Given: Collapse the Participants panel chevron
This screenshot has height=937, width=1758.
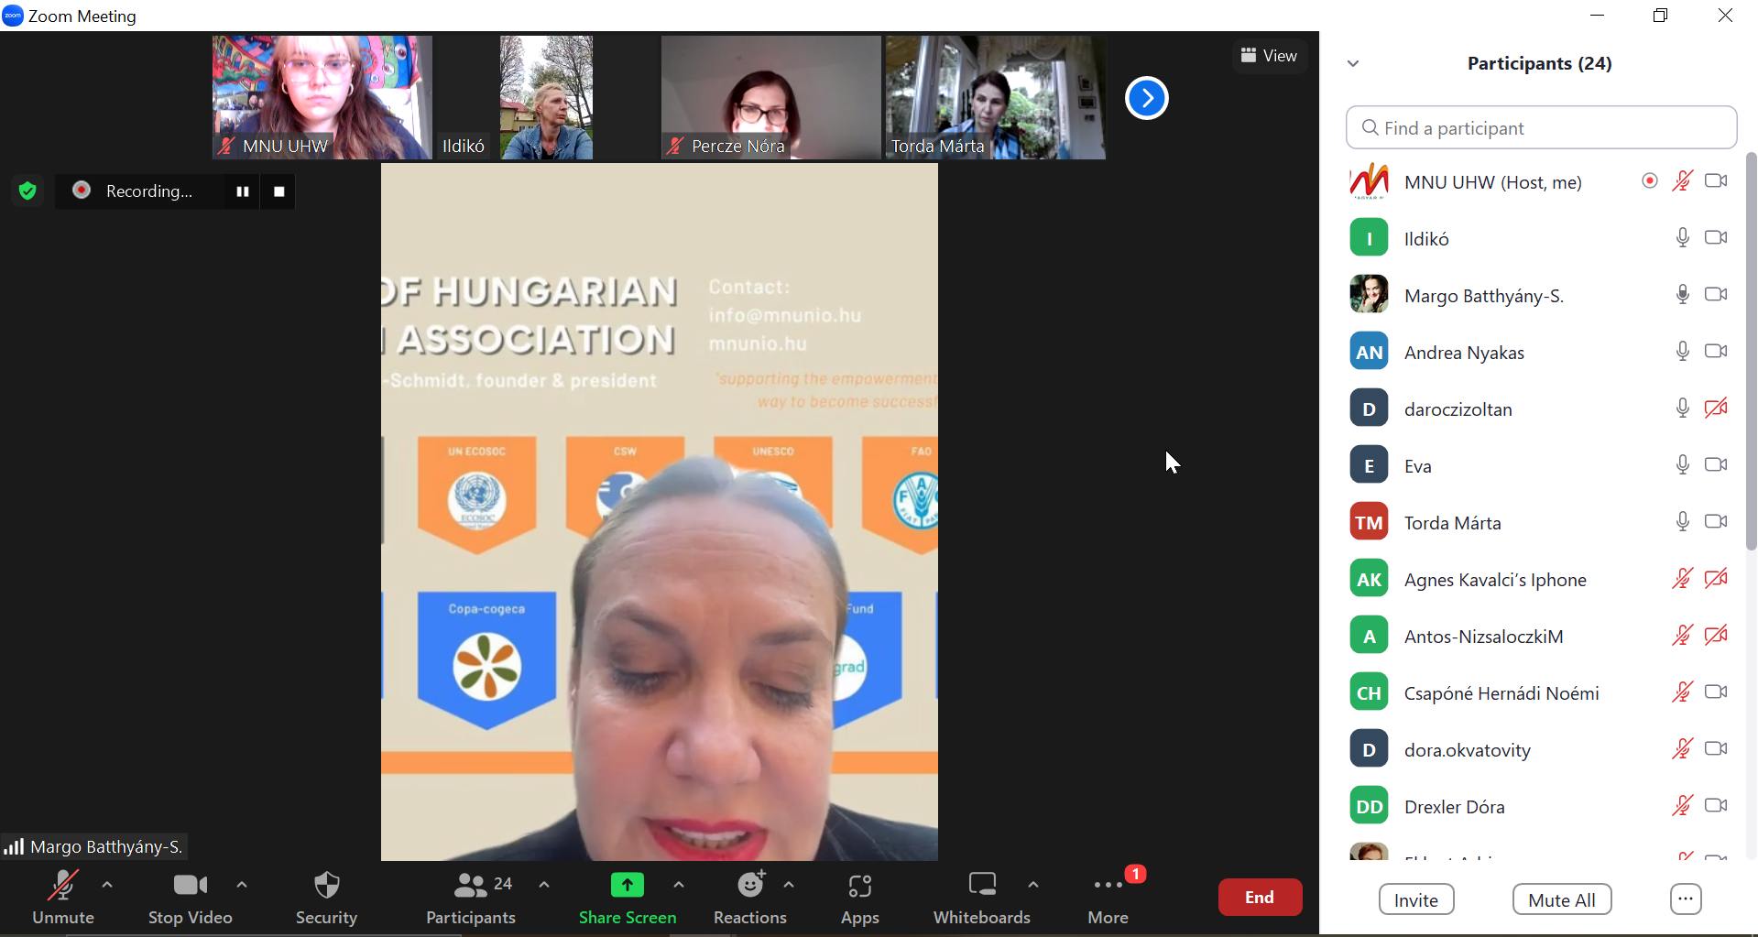Looking at the screenshot, I should (x=1353, y=63).
